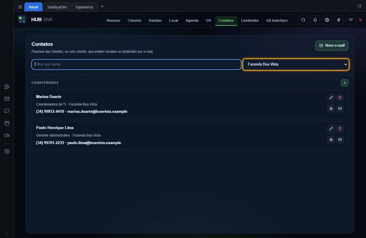Go to Lembretes nav item
Image resolution: width=366 pixels, height=238 pixels.
[250, 21]
